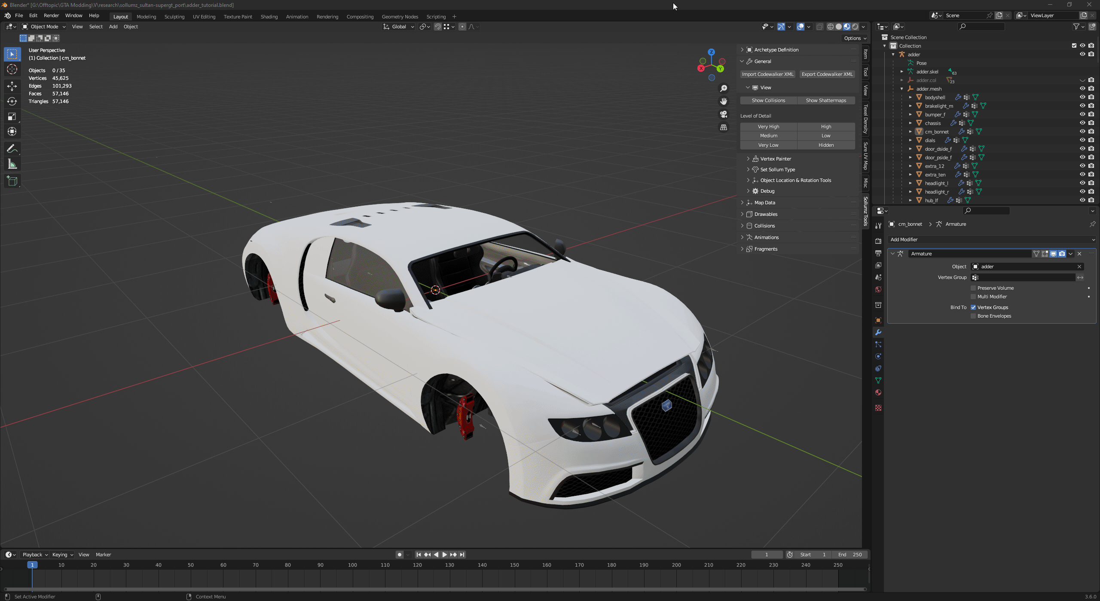This screenshot has width=1100, height=601.
Task: Toggle camera view in viewport
Action: [724, 114]
